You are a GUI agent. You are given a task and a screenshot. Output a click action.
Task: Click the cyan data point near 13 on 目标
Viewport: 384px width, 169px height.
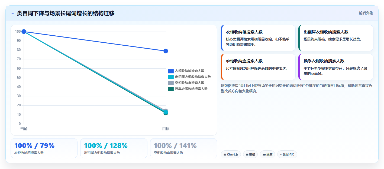pos(166,112)
